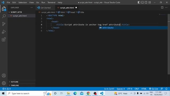Click Go Live in status bar
This screenshot has height=96, width=170.
tap(154, 89)
